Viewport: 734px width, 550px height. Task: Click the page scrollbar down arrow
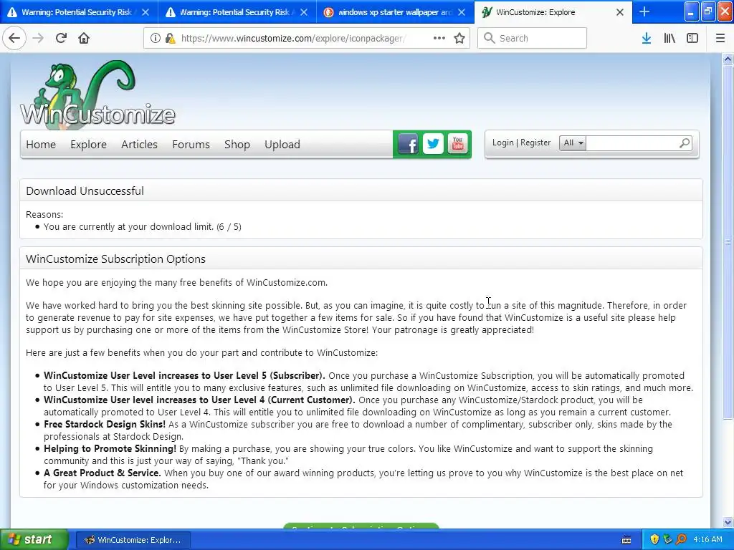coord(728,522)
